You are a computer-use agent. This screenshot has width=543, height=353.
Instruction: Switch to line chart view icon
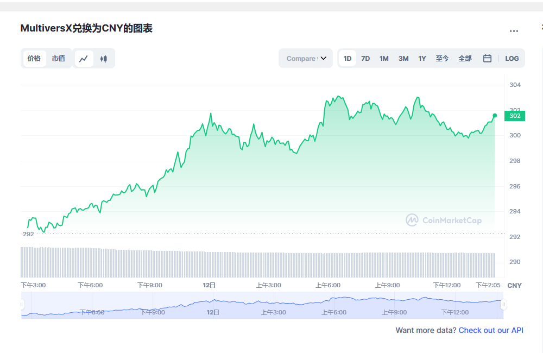[84, 59]
